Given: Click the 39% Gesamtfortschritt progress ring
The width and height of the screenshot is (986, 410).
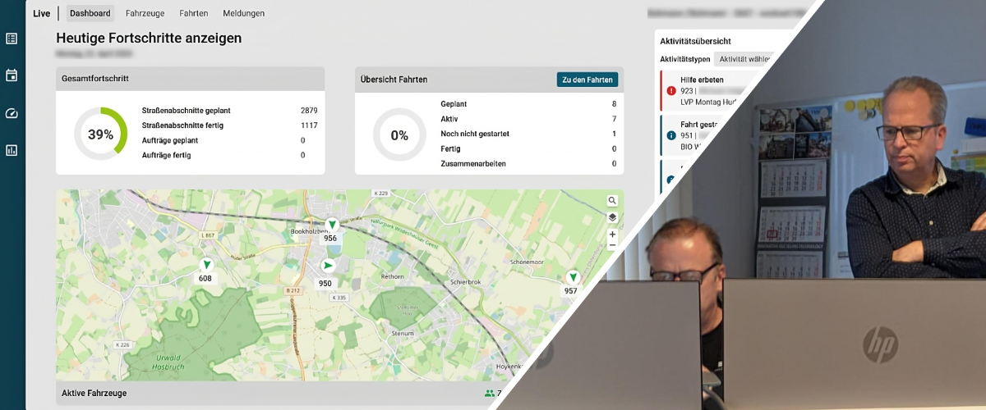Looking at the screenshot, I should [100, 134].
